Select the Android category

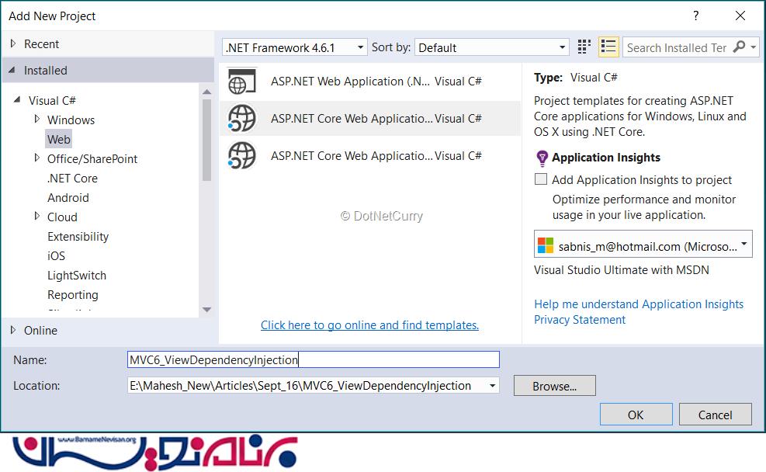pyautogui.click(x=68, y=197)
